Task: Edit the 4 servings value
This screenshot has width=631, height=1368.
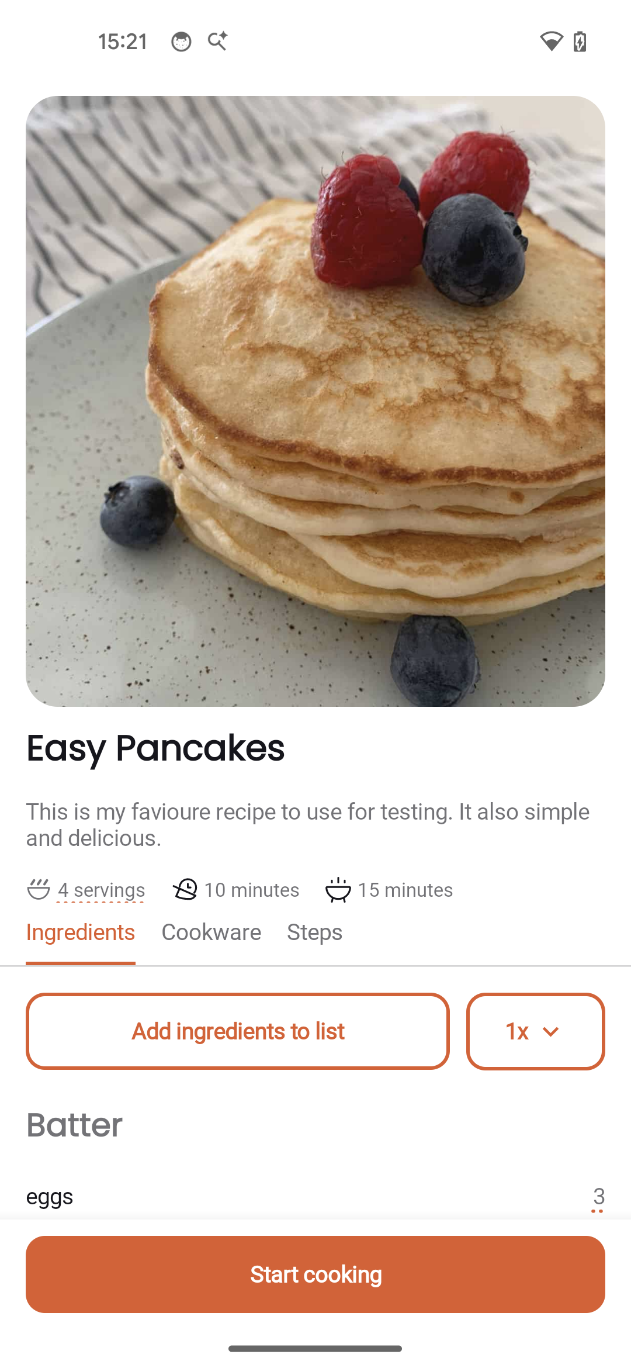Action: pyautogui.click(x=100, y=889)
